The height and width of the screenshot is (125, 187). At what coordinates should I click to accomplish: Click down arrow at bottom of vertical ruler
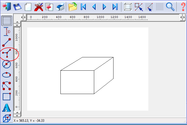(17, 115)
